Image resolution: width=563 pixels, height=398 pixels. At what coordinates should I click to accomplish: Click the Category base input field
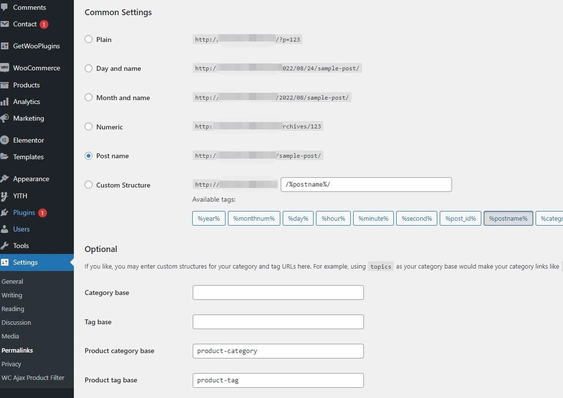click(x=278, y=293)
